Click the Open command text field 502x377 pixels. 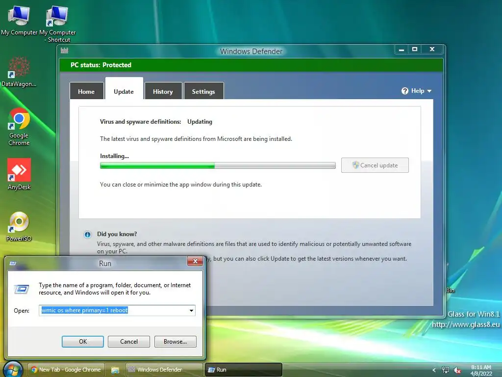coord(117,310)
